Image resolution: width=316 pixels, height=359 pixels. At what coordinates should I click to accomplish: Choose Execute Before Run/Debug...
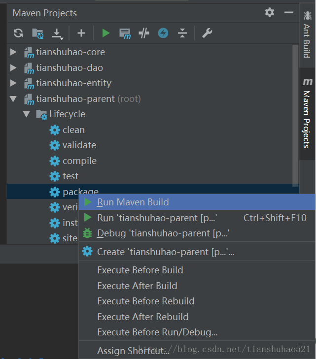197,332
